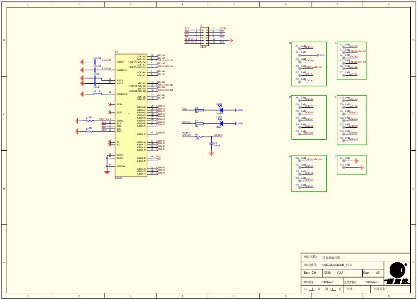This screenshot has height=300, width=417.
Task: Click the P18 pad labeled HR-DAC
Action: coord(300,134)
